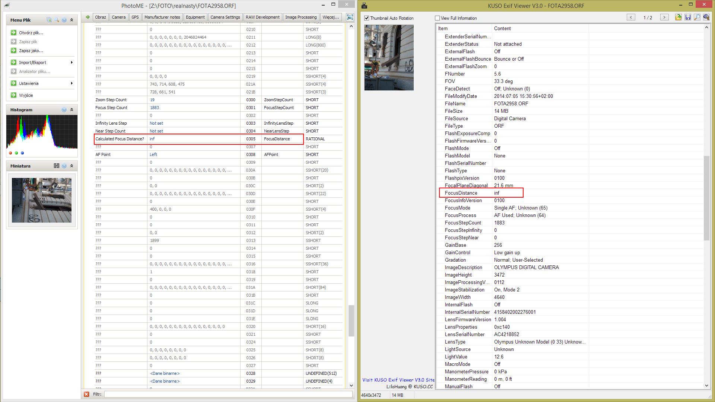Click the Filtr text input field
715x402 pixels.
(228, 394)
